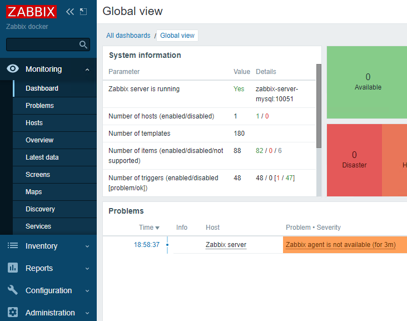The width and height of the screenshot is (407, 321).
Task: Click the 'Number of templates' row label
Action: (x=140, y=134)
